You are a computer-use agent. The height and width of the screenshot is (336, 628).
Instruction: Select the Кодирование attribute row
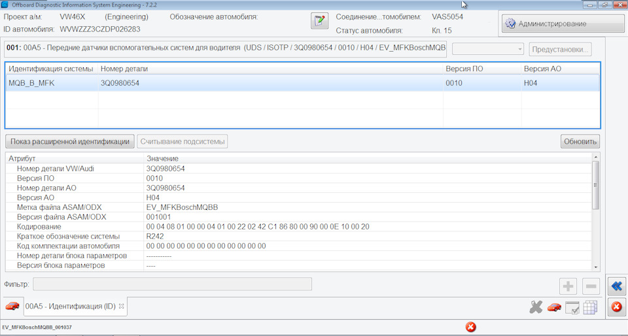point(299,227)
